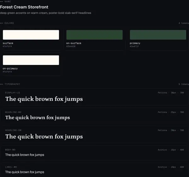Screen dimensions: 189x177
Task: Click the title 'Forest Cream Storefront'
Action: tap(24, 7)
